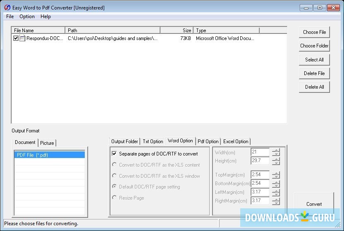The width and height of the screenshot is (344, 231).
Task: Select Default DOC/RTF page setting radio
Action: pos(114,186)
